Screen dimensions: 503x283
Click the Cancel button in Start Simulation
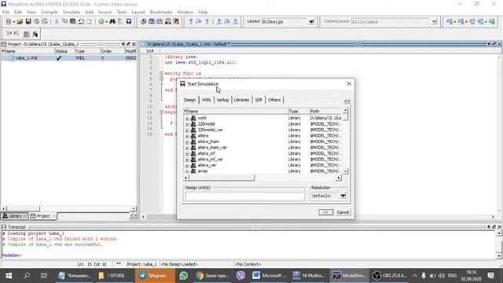(x=343, y=212)
